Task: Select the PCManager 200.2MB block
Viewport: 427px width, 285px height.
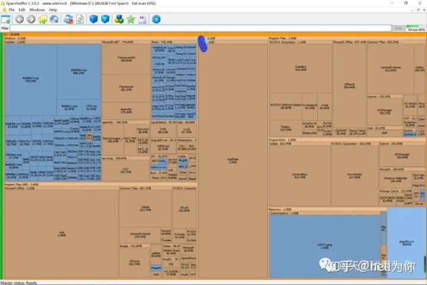Action: tap(384, 111)
